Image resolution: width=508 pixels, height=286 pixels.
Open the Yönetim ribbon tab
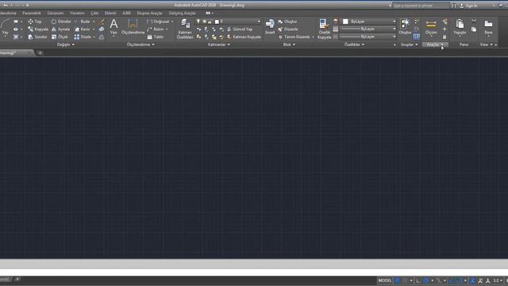click(x=77, y=14)
